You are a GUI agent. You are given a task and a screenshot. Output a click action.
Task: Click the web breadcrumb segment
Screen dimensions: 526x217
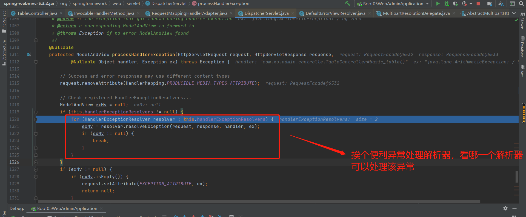tap(117, 4)
